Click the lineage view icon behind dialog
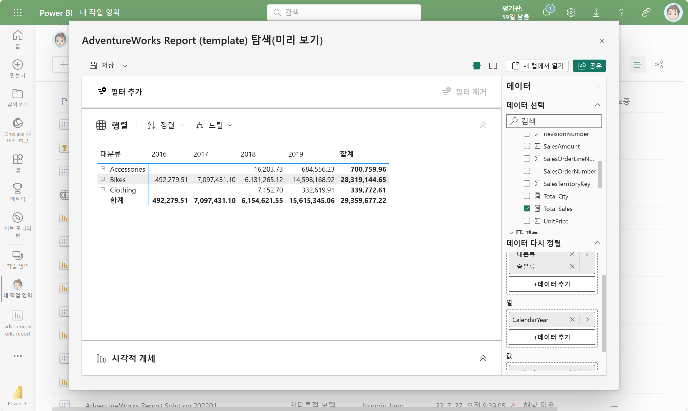Viewport: 688px width, 411px height. 659,65
